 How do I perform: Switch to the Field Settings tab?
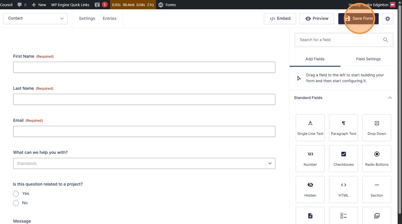point(368,59)
